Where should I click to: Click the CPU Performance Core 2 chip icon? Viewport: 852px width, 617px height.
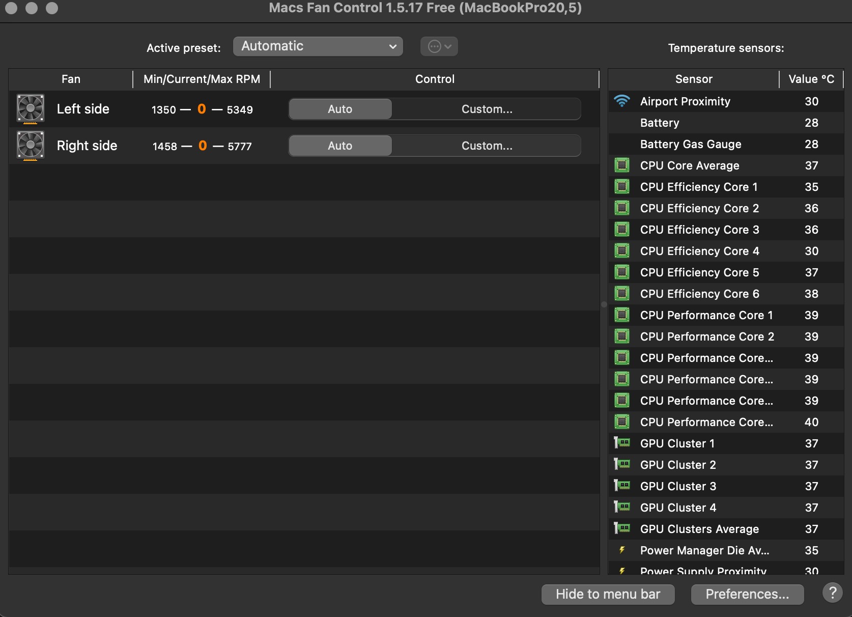pyautogui.click(x=622, y=336)
